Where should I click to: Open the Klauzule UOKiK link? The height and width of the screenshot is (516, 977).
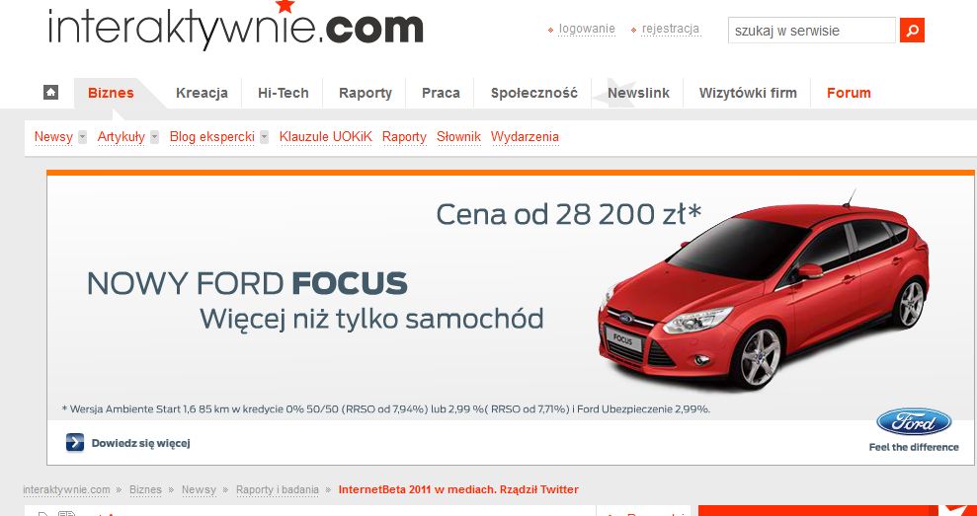[325, 137]
